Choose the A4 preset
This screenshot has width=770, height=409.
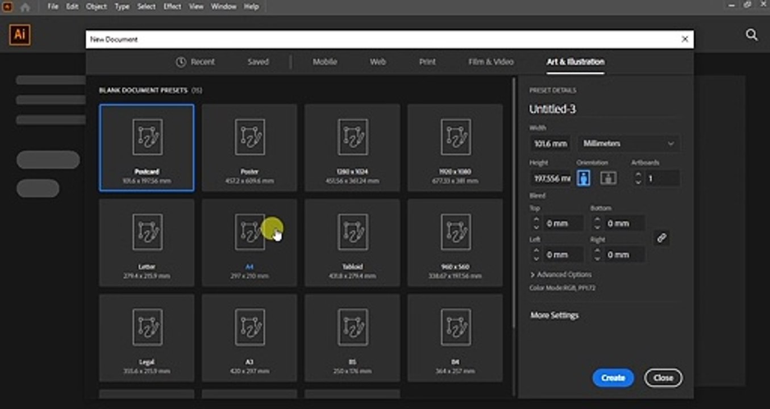(x=249, y=243)
